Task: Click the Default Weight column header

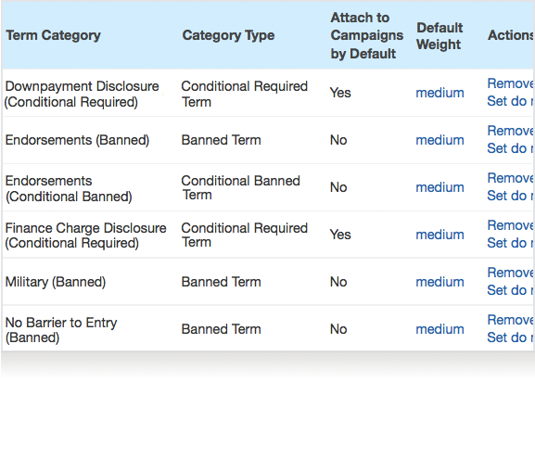Action: point(439,36)
